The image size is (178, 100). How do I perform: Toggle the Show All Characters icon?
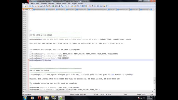81,6
